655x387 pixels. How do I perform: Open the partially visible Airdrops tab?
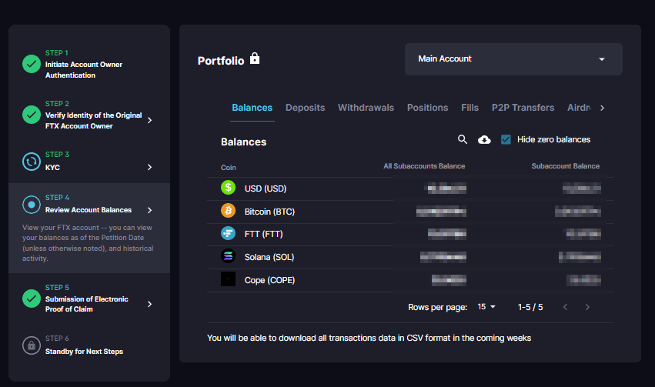click(x=579, y=108)
